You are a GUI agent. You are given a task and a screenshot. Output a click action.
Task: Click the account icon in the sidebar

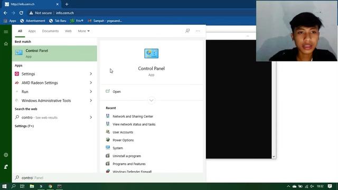coord(6,167)
